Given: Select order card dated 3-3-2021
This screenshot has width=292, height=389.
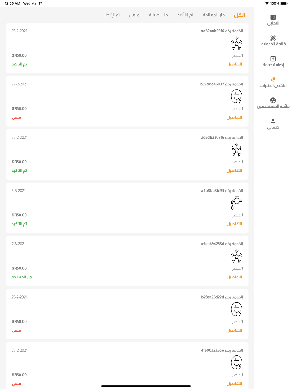Looking at the screenshot, I should click(127, 208).
